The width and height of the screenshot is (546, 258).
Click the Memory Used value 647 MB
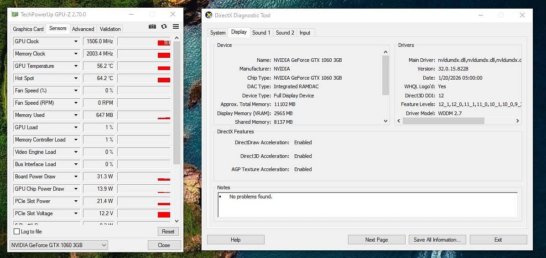coord(99,115)
